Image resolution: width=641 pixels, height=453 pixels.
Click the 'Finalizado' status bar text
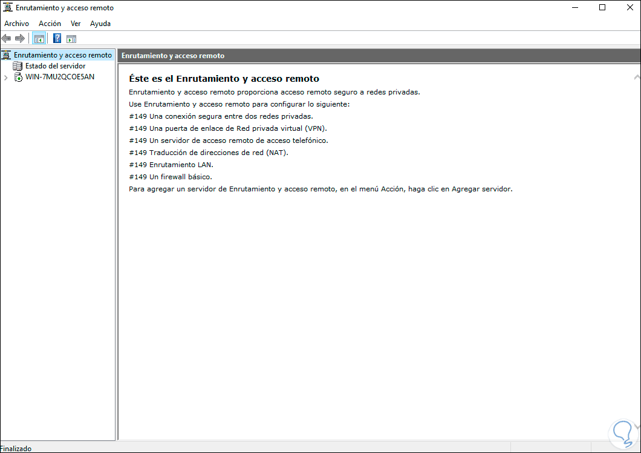16,449
